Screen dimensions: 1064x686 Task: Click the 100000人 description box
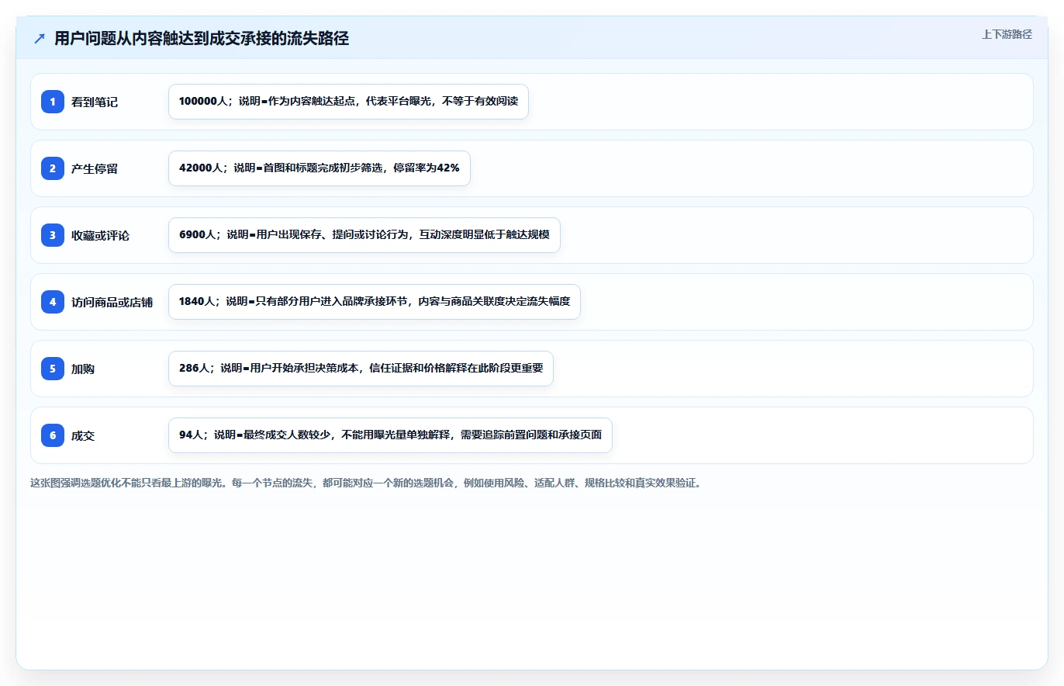point(348,102)
